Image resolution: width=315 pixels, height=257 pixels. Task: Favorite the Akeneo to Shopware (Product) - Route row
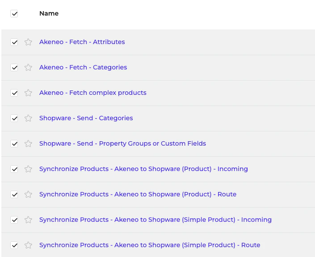point(28,195)
